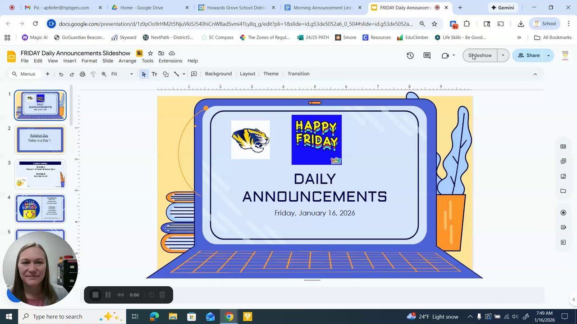Expand the side panel chevron at bottom right
The image size is (577, 324).
[573, 299]
